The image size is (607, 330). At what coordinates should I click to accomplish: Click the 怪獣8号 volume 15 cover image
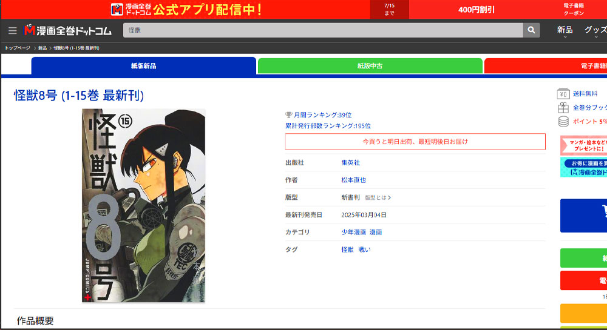(143, 205)
